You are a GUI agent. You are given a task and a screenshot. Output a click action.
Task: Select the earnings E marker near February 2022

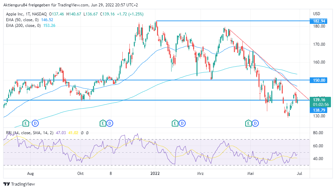[x=175, y=123]
